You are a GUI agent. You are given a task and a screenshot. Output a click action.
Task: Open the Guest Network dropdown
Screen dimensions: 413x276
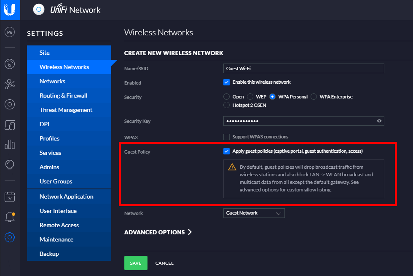pos(254,213)
